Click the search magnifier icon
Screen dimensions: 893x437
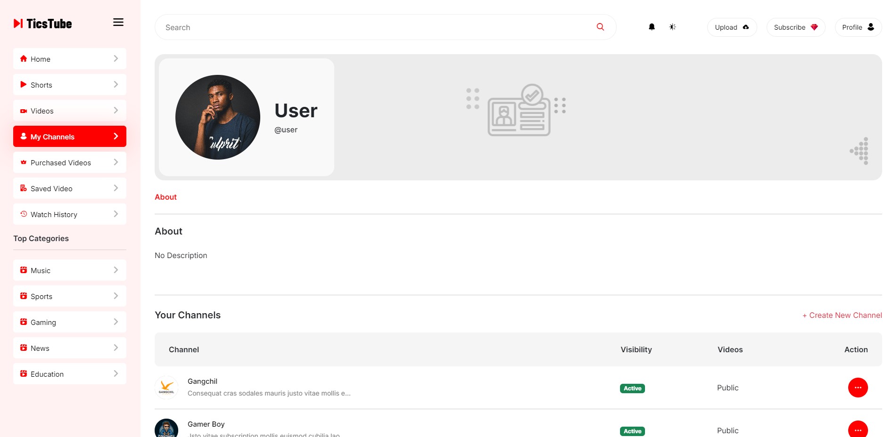tap(600, 27)
